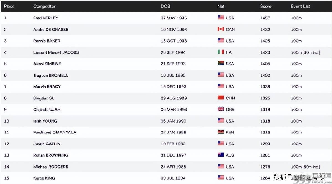Click the South African flag for Simbine

pyautogui.click(x=221, y=63)
